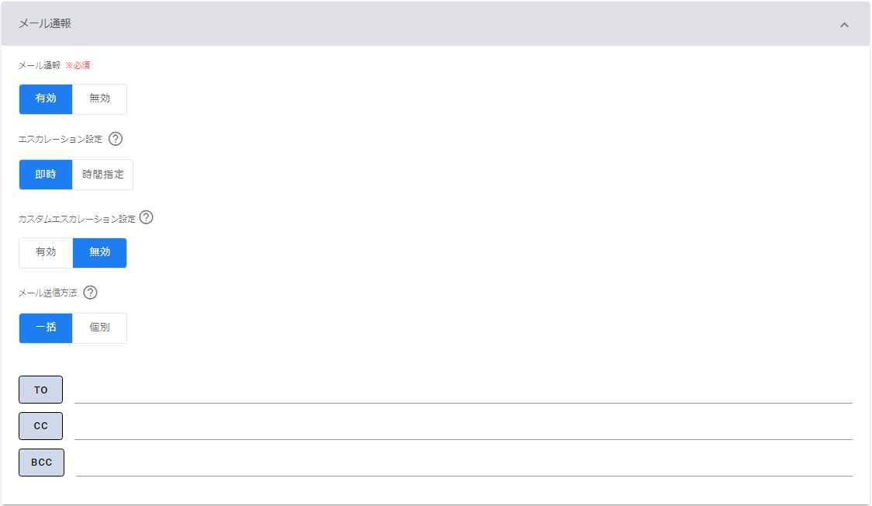Choose 一括 mail sending method
The height and width of the screenshot is (506, 872).
[46, 328]
